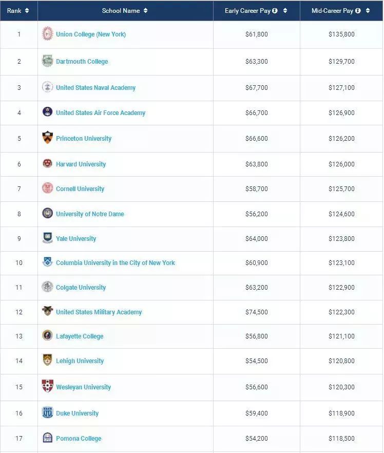384x453 pixels.
Task: Open the United States Naval Academy link
Action: (95, 88)
